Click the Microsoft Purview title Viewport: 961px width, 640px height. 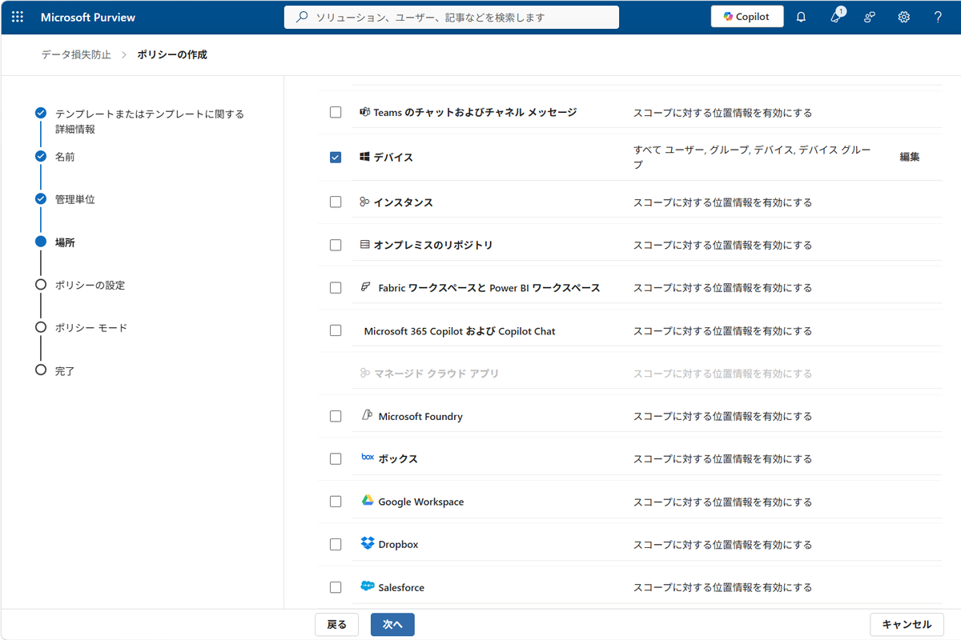pos(88,17)
